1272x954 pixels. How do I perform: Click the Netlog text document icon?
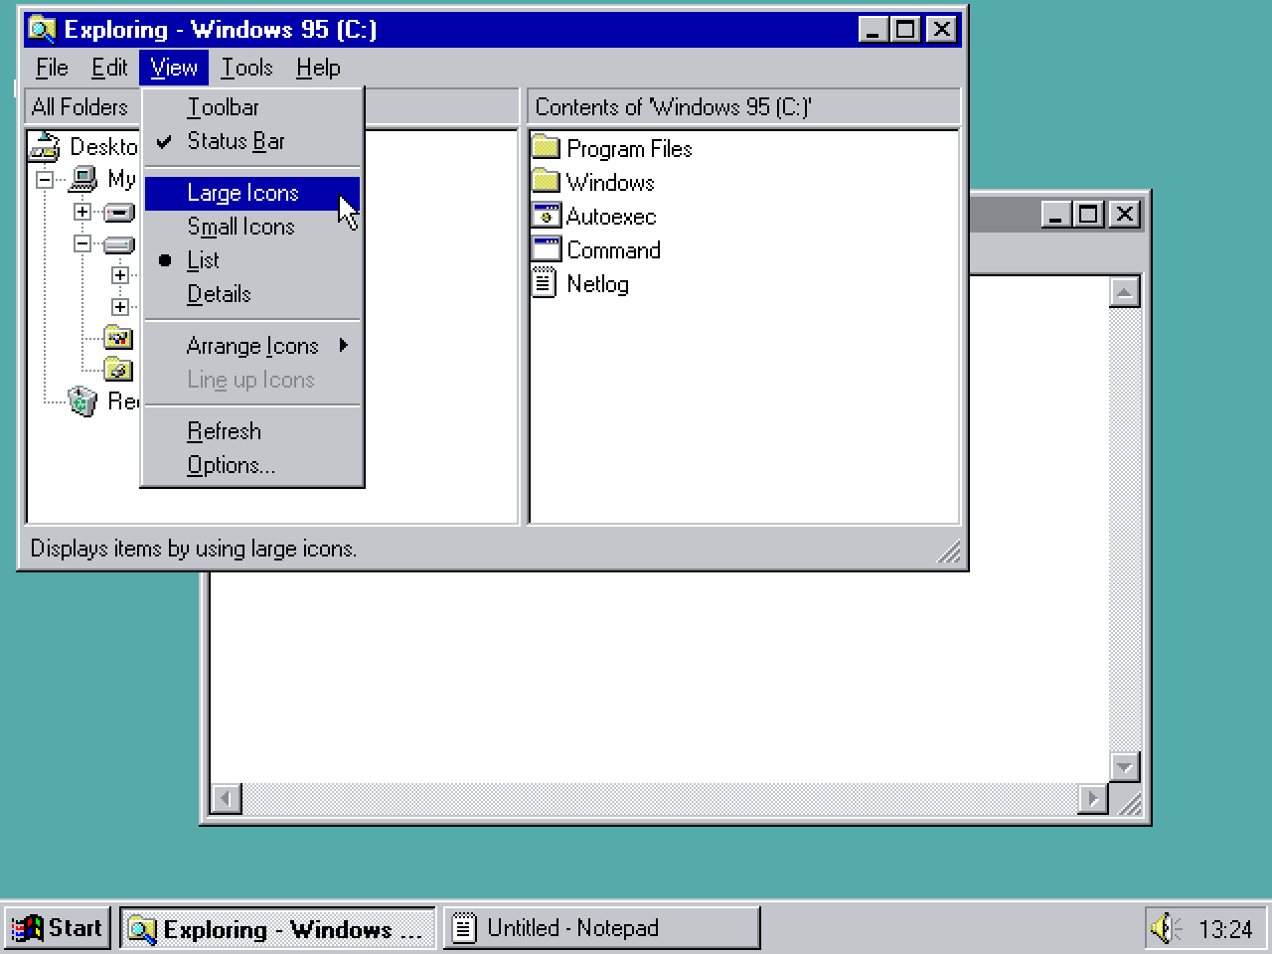click(x=545, y=282)
